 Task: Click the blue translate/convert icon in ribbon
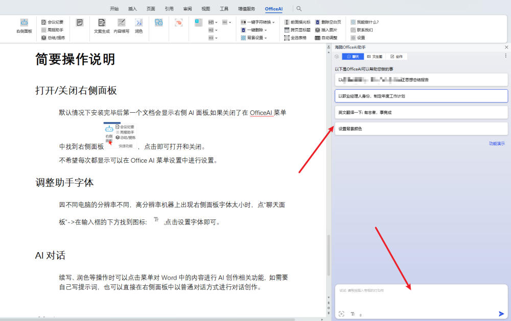click(x=159, y=22)
